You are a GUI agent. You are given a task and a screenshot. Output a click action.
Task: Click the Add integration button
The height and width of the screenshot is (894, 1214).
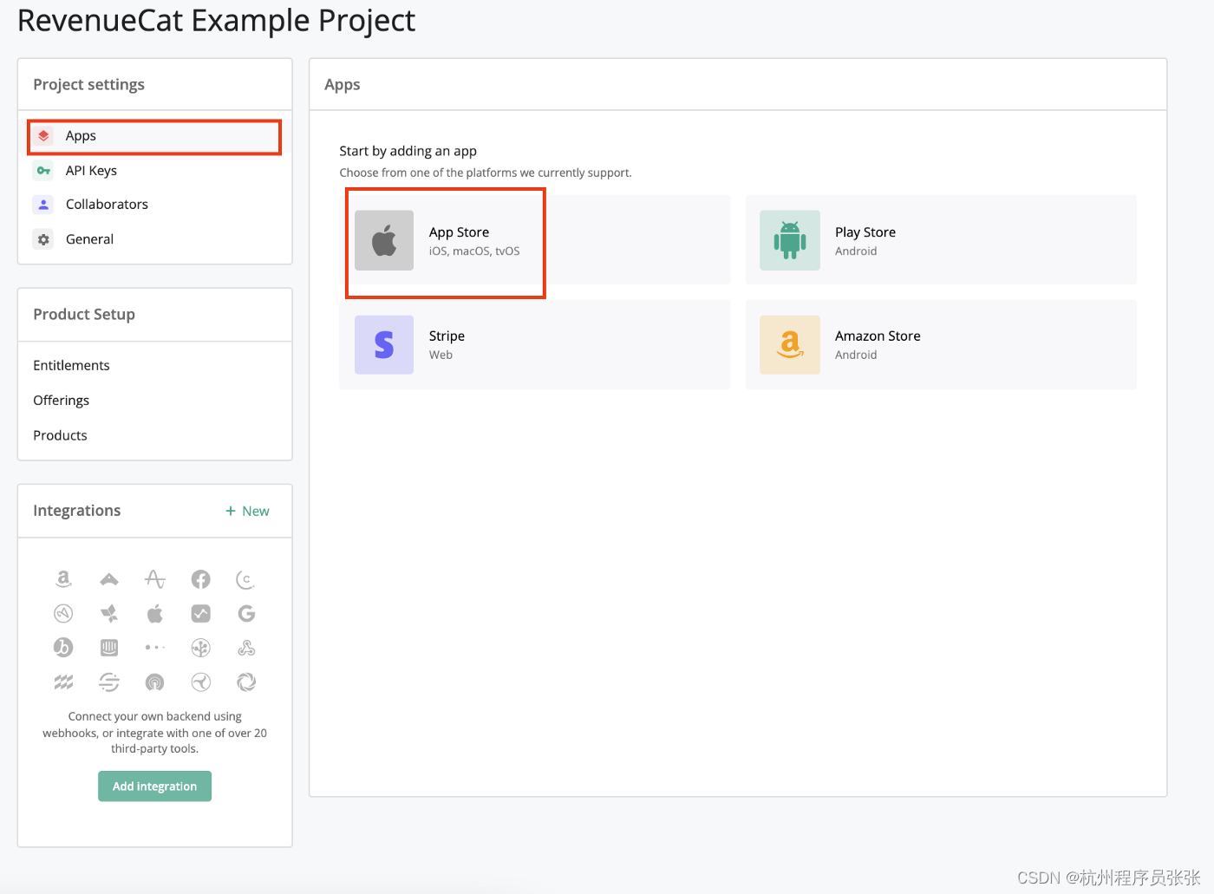(154, 786)
